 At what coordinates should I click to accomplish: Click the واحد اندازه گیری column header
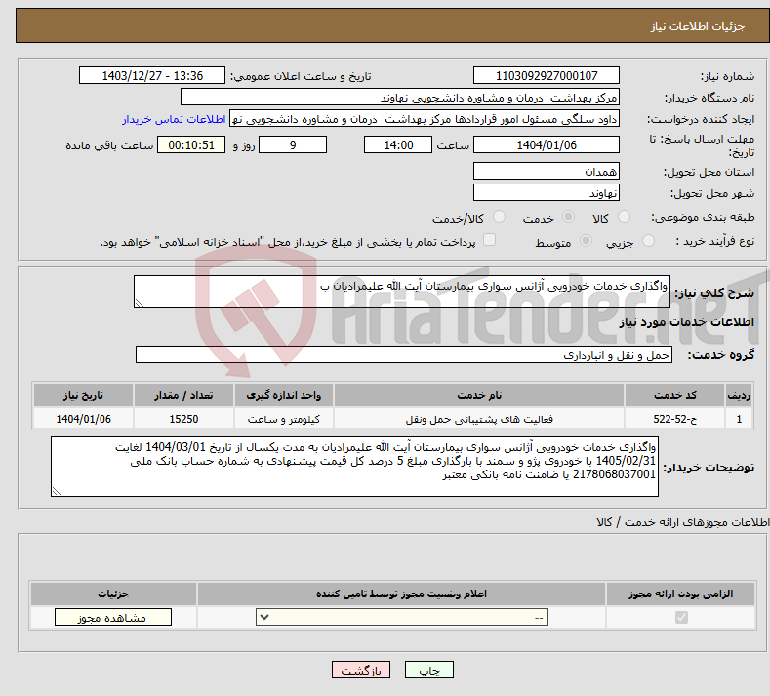pyautogui.click(x=283, y=395)
